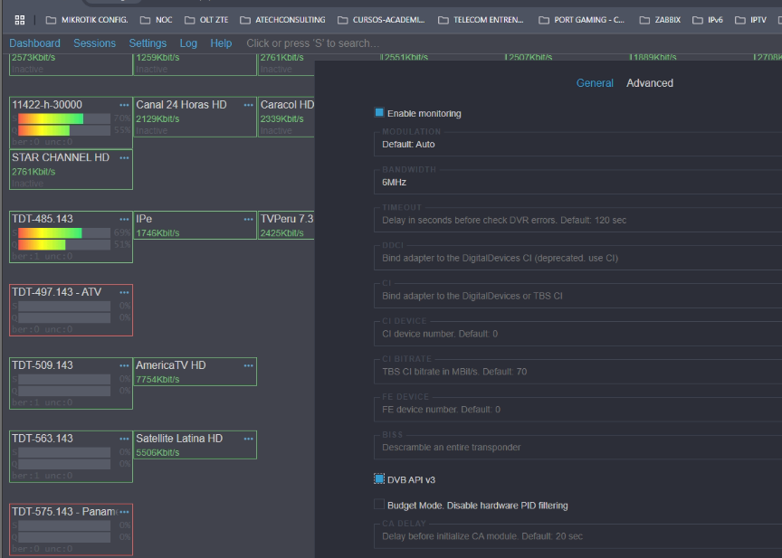Open Satellite Latina HD options dots
The width and height of the screenshot is (782, 558).
(x=248, y=439)
